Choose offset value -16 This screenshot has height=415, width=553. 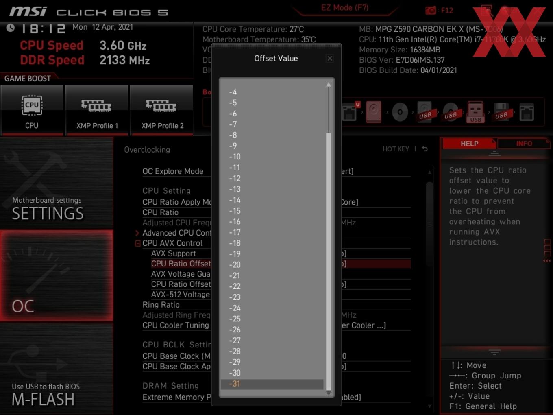click(272, 221)
